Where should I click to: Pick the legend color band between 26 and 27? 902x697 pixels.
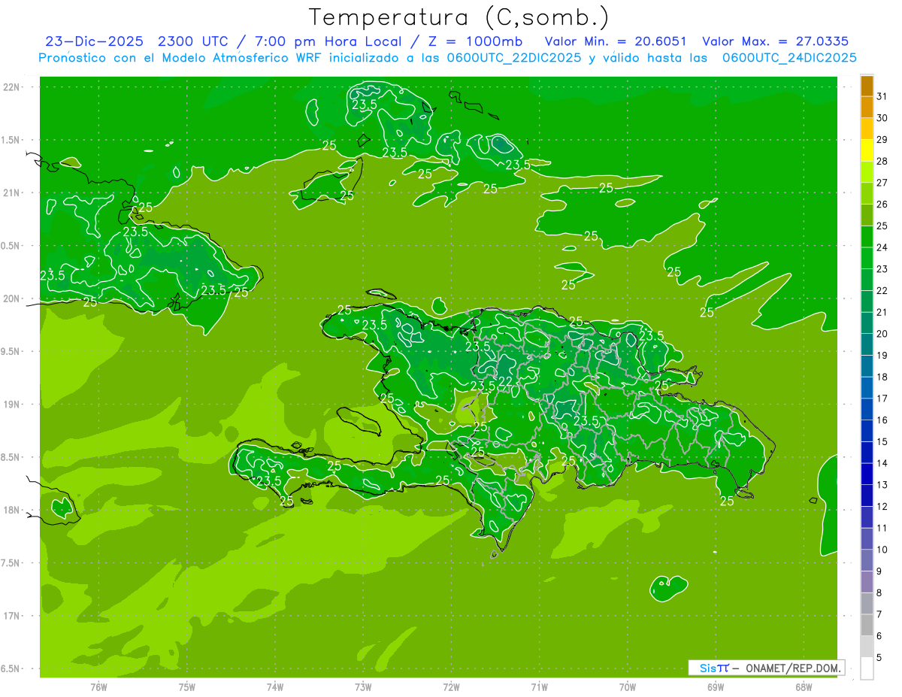(x=867, y=193)
